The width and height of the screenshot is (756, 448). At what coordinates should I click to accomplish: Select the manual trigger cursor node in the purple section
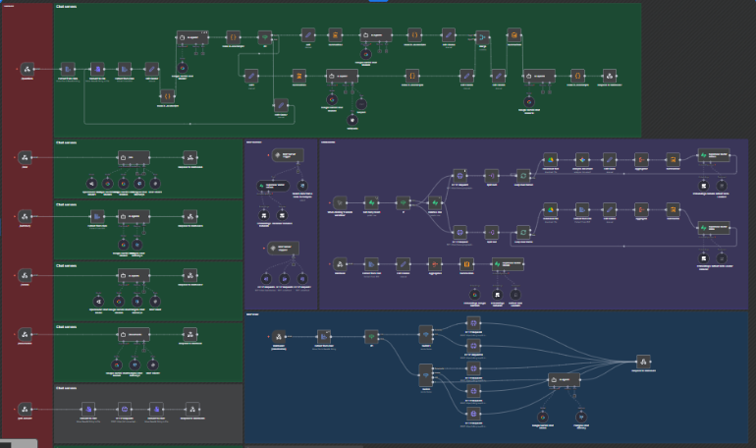pyautogui.click(x=340, y=202)
